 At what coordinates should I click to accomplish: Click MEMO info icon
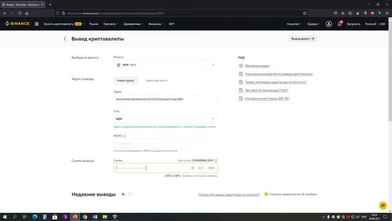point(124,136)
